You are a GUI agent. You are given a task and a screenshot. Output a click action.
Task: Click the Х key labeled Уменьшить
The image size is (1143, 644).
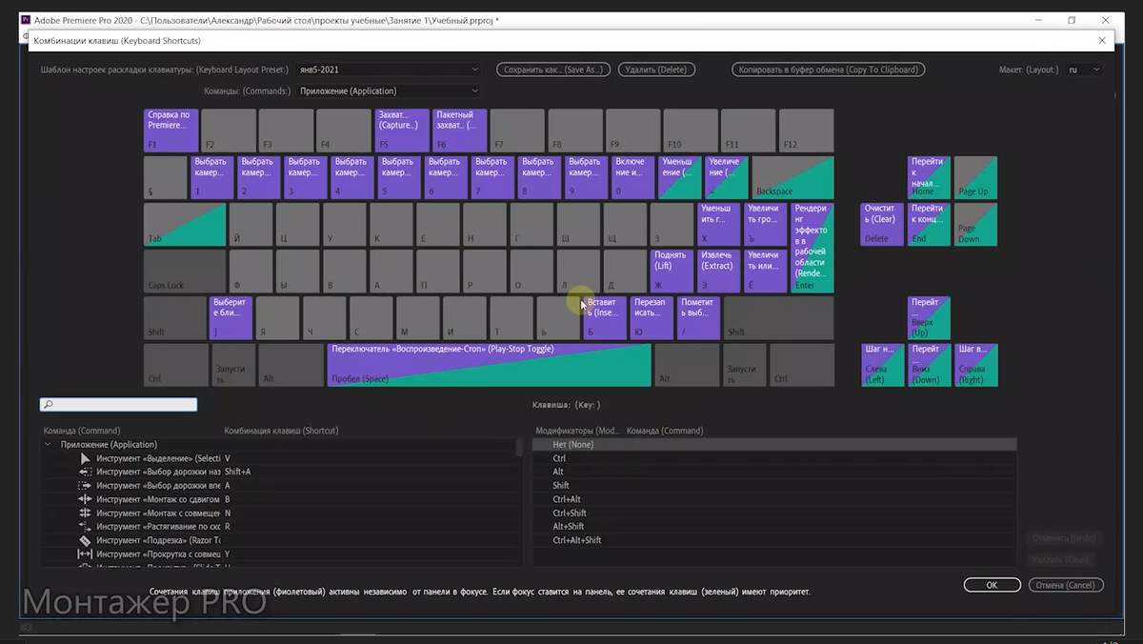718,224
